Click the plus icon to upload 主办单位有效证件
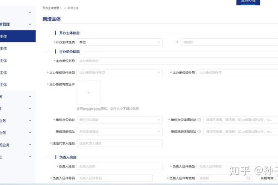 [x=88, y=92]
